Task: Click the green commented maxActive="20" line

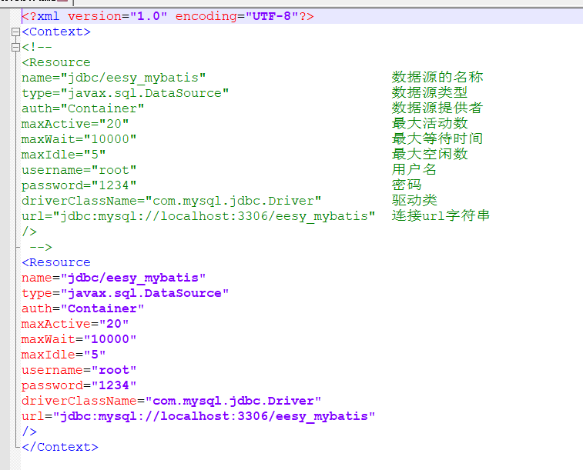Action: click(75, 124)
